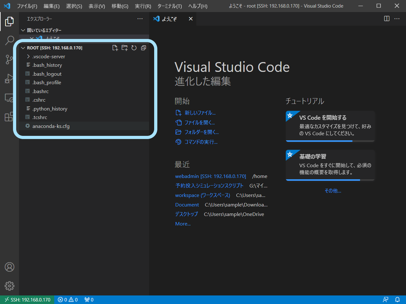
Task: Refresh the Explorer file tree
Action: 134,47
